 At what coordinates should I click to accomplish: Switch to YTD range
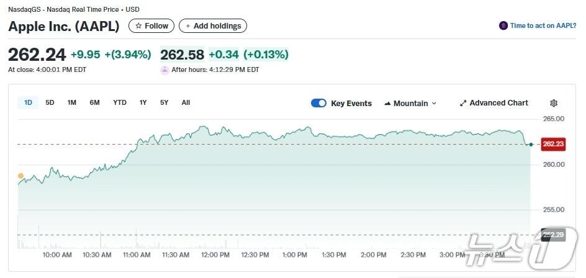pyautogui.click(x=119, y=102)
